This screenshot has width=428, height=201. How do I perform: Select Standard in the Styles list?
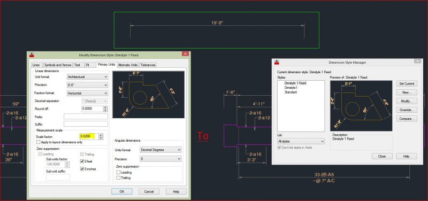(291, 92)
